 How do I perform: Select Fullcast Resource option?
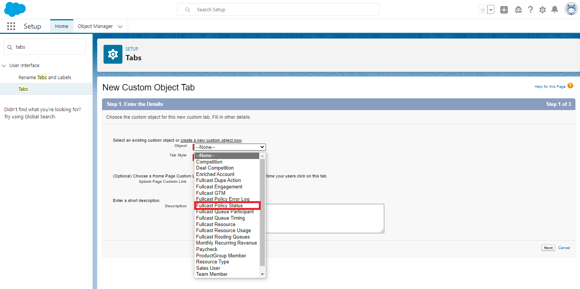click(x=227, y=225)
